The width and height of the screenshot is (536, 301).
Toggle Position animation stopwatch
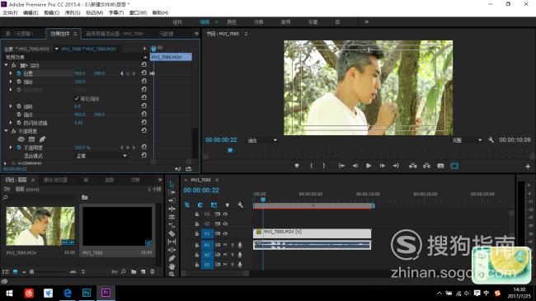pyautogui.click(x=19, y=73)
